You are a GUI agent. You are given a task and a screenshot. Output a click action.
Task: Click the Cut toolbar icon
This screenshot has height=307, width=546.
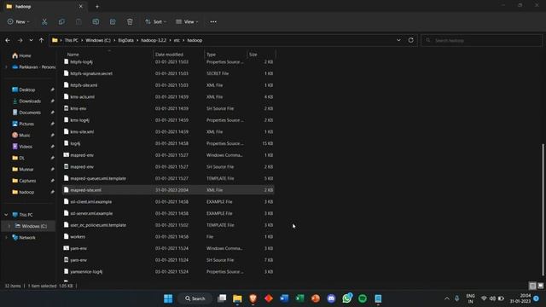(x=44, y=21)
